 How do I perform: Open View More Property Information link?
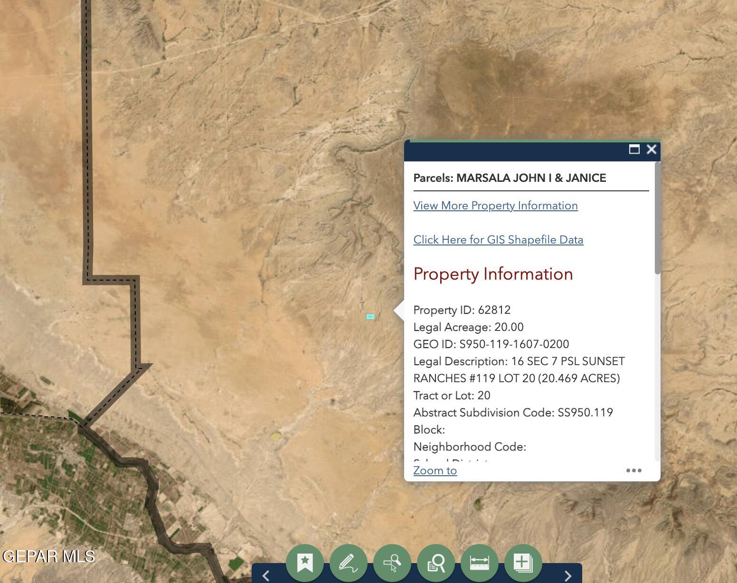(x=495, y=206)
